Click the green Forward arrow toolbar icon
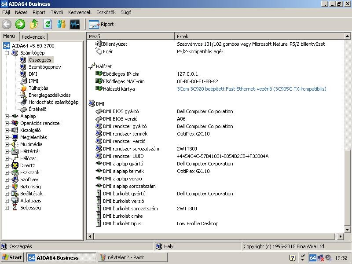The width and height of the screenshot is (352, 264). click(x=20, y=24)
